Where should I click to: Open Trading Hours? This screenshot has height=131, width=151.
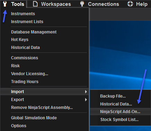tap(25, 82)
